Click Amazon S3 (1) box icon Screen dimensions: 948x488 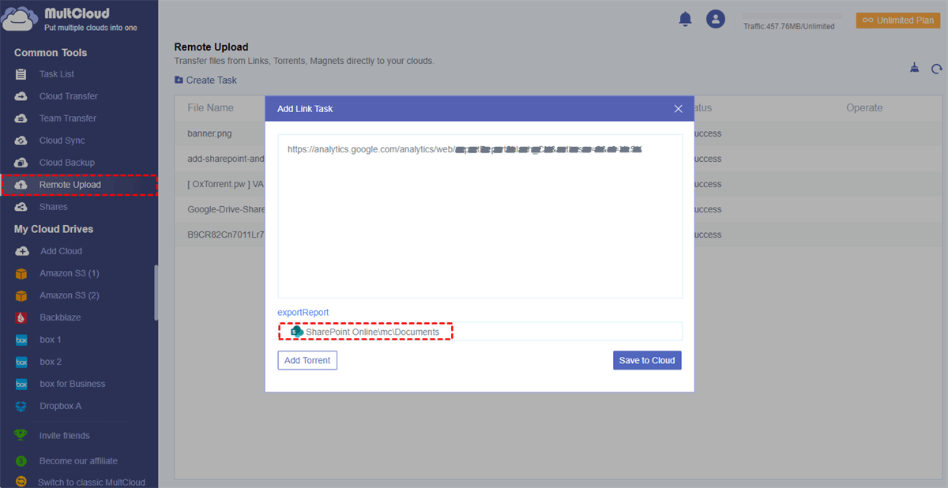[x=21, y=273]
